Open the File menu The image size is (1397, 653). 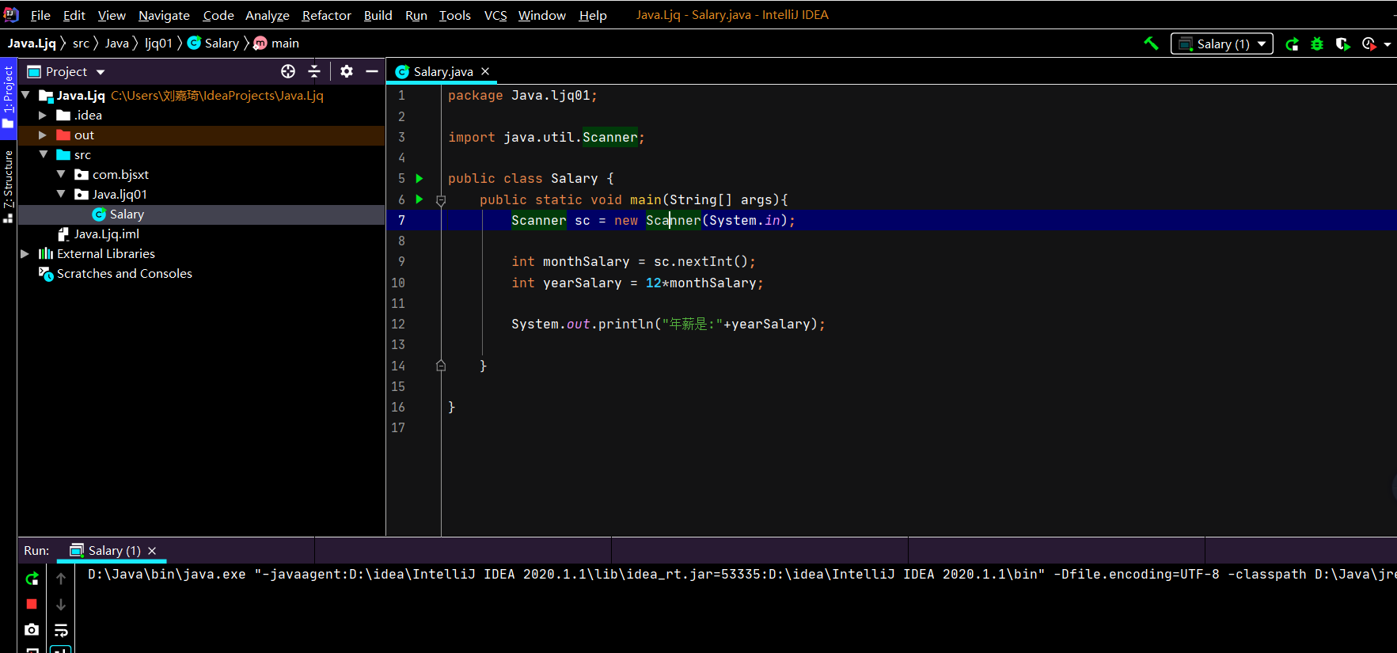[x=40, y=15]
